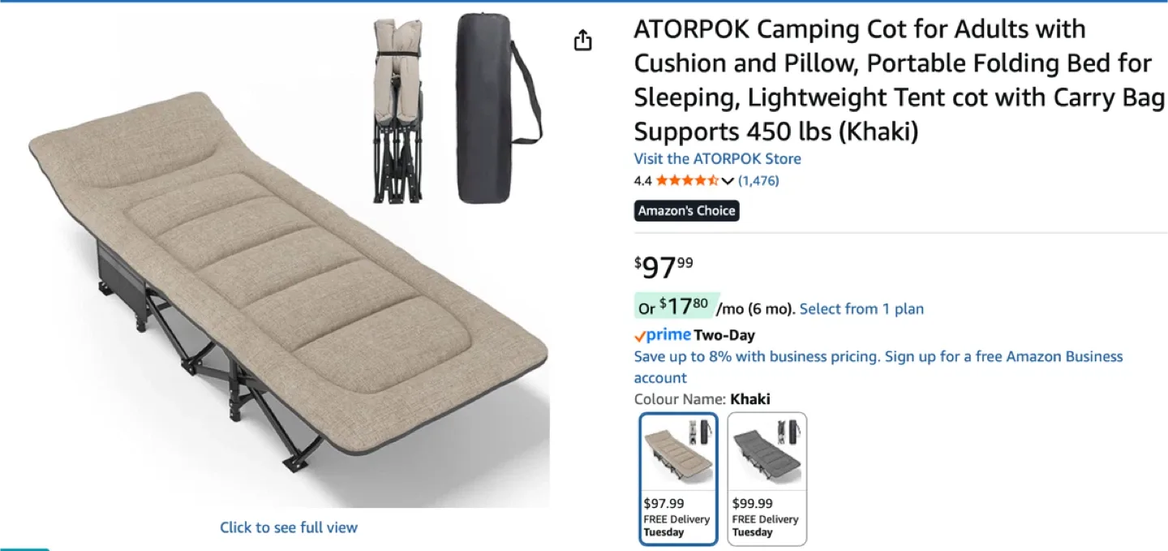Select the Khaki colour swatch
This screenshot has width=1168, height=551.
tap(678, 479)
